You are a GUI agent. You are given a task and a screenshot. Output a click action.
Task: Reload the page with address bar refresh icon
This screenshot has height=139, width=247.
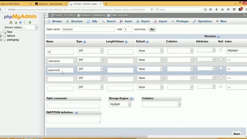pyautogui.click(x=152, y=10)
